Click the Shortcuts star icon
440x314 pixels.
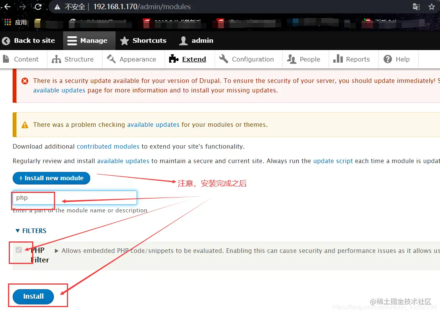(x=124, y=41)
